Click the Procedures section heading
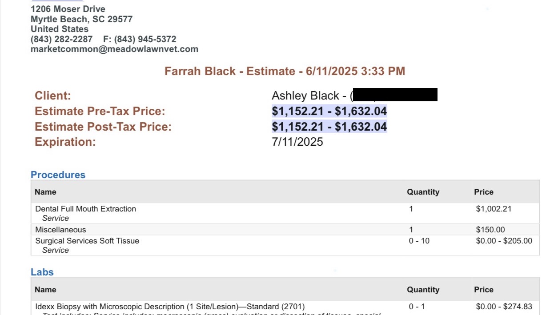558x315 pixels. point(58,175)
